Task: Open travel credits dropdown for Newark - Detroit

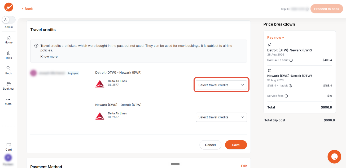Action: pos(221,117)
